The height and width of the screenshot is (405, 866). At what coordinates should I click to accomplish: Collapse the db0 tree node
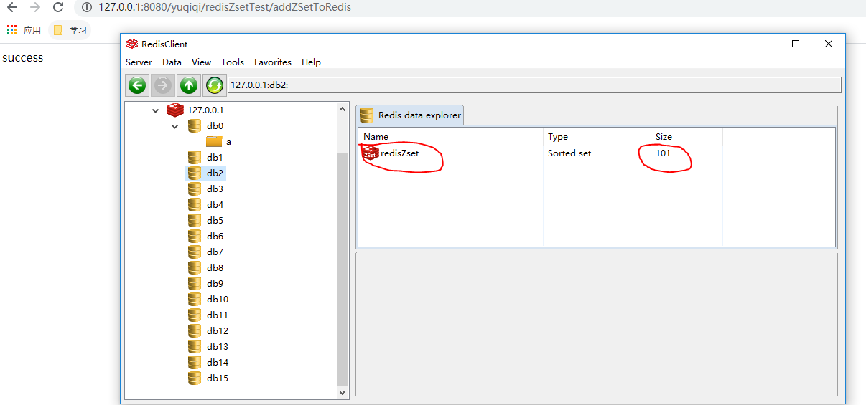pyautogui.click(x=174, y=126)
